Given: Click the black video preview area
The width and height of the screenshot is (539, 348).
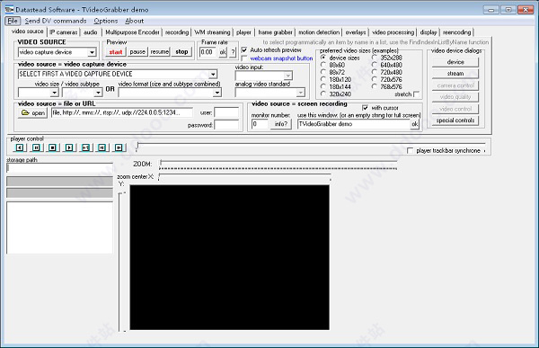Looking at the screenshot, I should [230, 257].
